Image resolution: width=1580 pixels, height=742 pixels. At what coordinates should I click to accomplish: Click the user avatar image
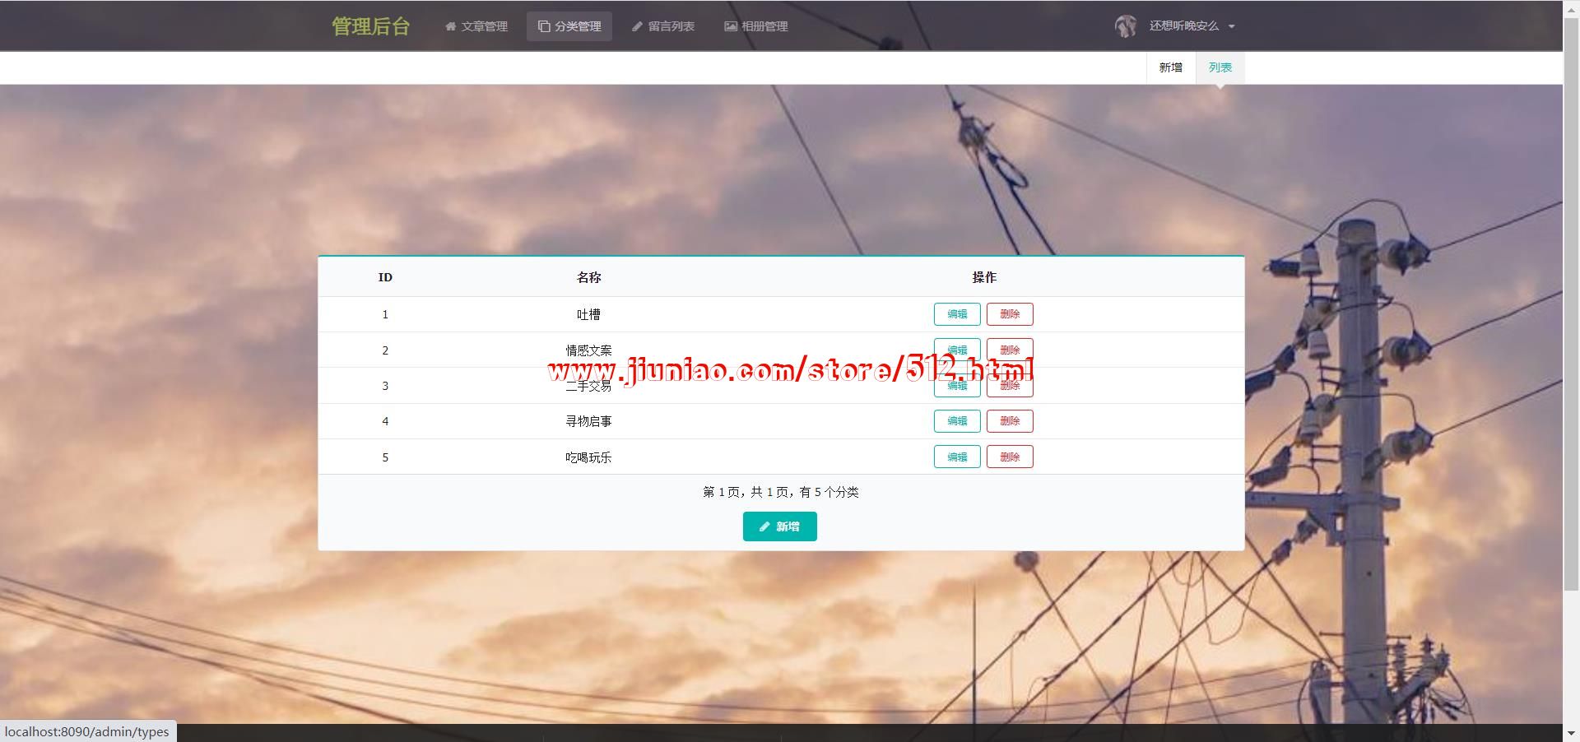point(1126,26)
